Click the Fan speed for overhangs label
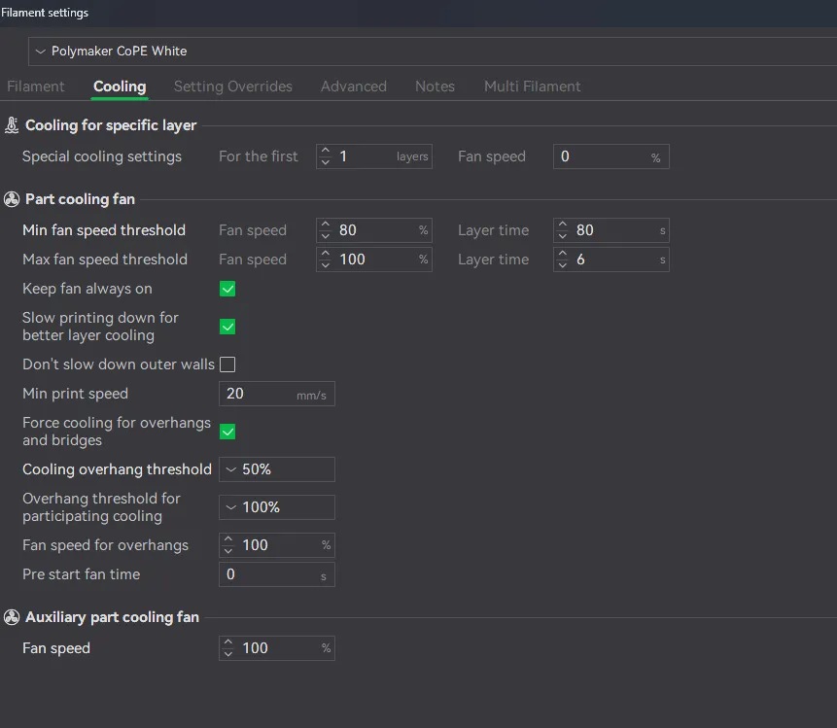 coord(105,545)
